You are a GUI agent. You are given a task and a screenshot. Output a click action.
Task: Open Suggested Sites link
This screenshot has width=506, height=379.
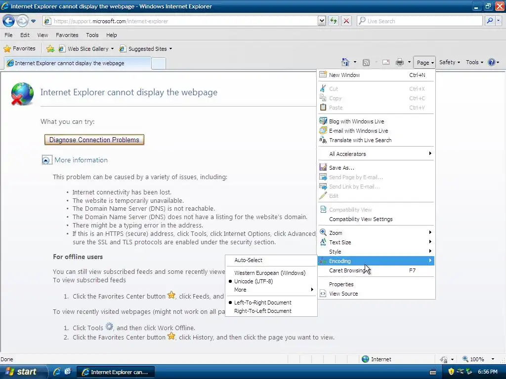coord(146,49)
